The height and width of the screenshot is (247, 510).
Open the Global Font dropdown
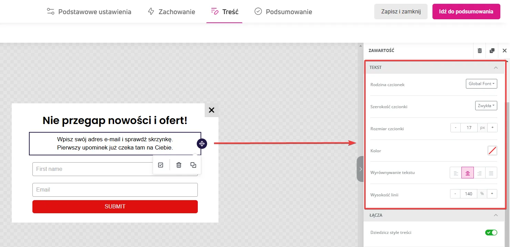pyautogui.click(x=481, y=84)
